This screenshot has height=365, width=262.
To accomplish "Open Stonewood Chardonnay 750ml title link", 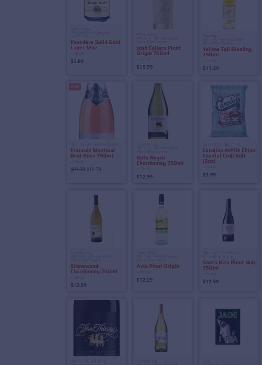I will (x=94, y=269).
